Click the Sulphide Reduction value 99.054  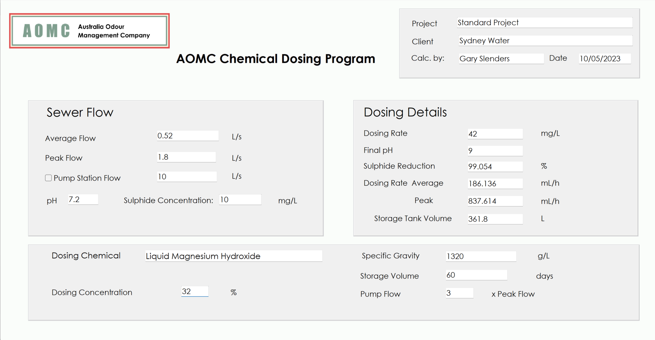coord(495,166)
